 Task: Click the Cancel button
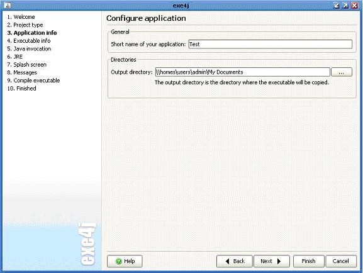tap(341, 261)
